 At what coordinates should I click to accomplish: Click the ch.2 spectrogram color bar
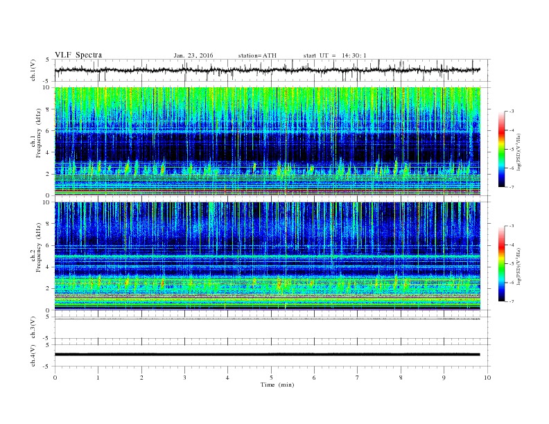[502, 263]
